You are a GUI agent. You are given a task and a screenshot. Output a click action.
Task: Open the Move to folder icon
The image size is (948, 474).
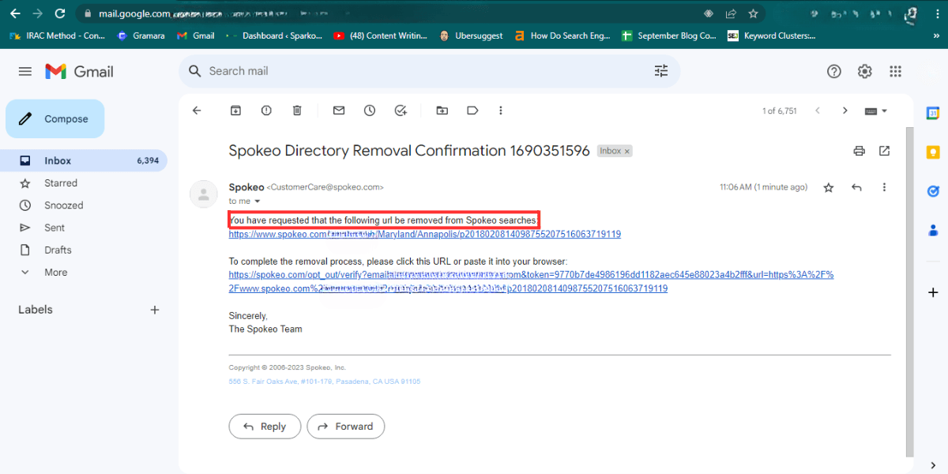442,111
